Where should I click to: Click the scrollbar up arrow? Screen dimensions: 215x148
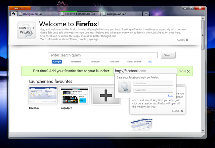pyautogui.click(x=203, y=18)
